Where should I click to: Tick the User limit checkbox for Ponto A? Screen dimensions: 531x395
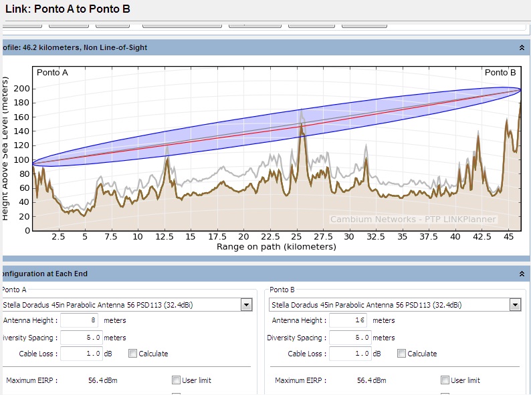coord(177,380)
